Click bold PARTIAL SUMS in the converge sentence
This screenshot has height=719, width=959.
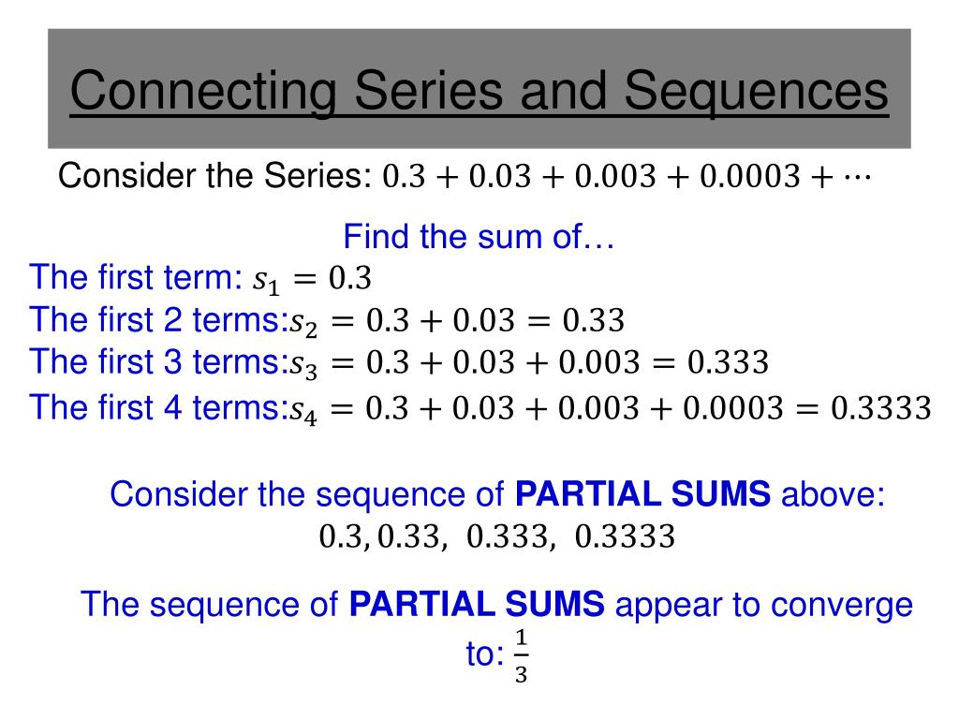(x=477, y=604)
